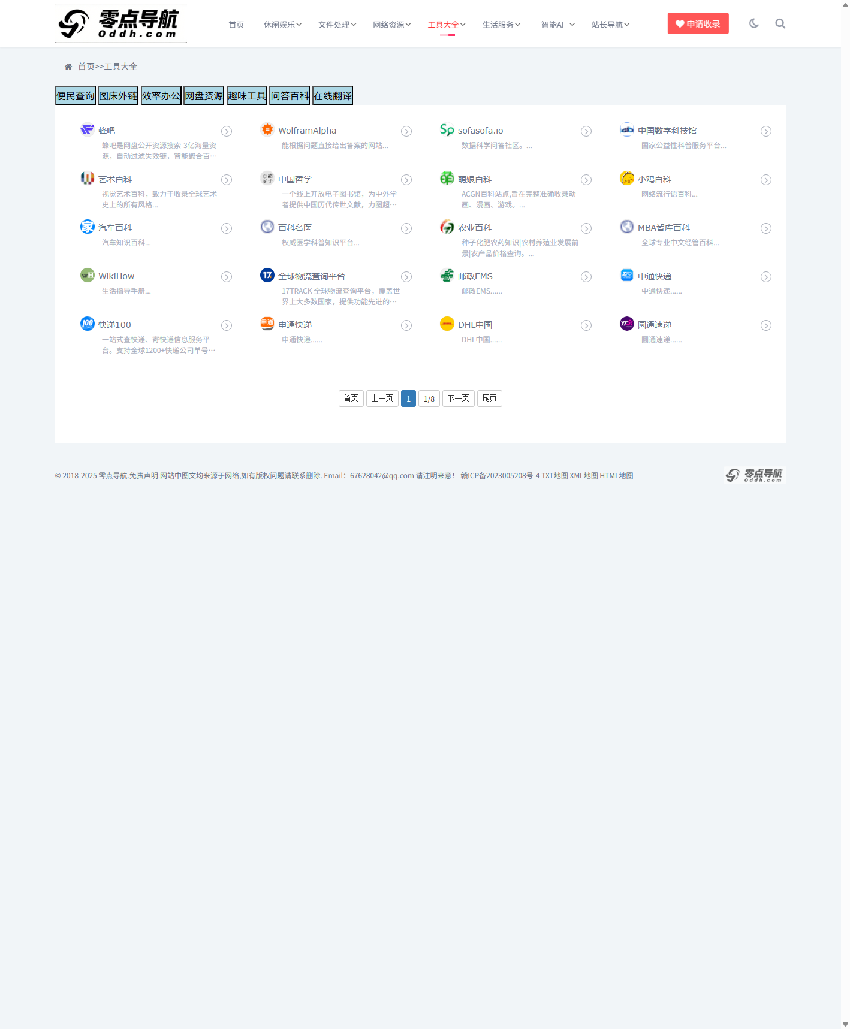The width and height of the screenshot is (850, 1029).
Task: Click the WikiHow green icon
Action: pyautogui.click(x=88, y=275)
